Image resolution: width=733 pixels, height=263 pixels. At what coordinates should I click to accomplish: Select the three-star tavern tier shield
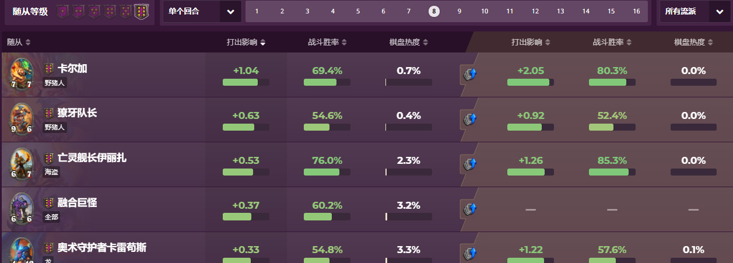pyautogui.click(x=94, y=11)
